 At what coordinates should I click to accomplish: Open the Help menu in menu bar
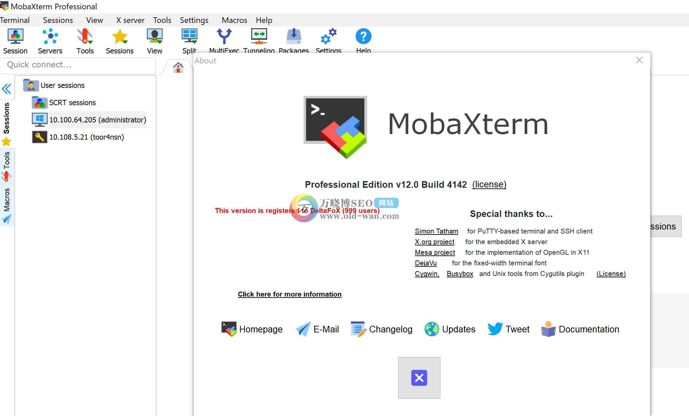(264, 20)
